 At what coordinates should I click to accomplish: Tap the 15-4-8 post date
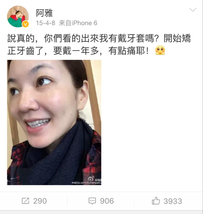click(x=45, y=23)
